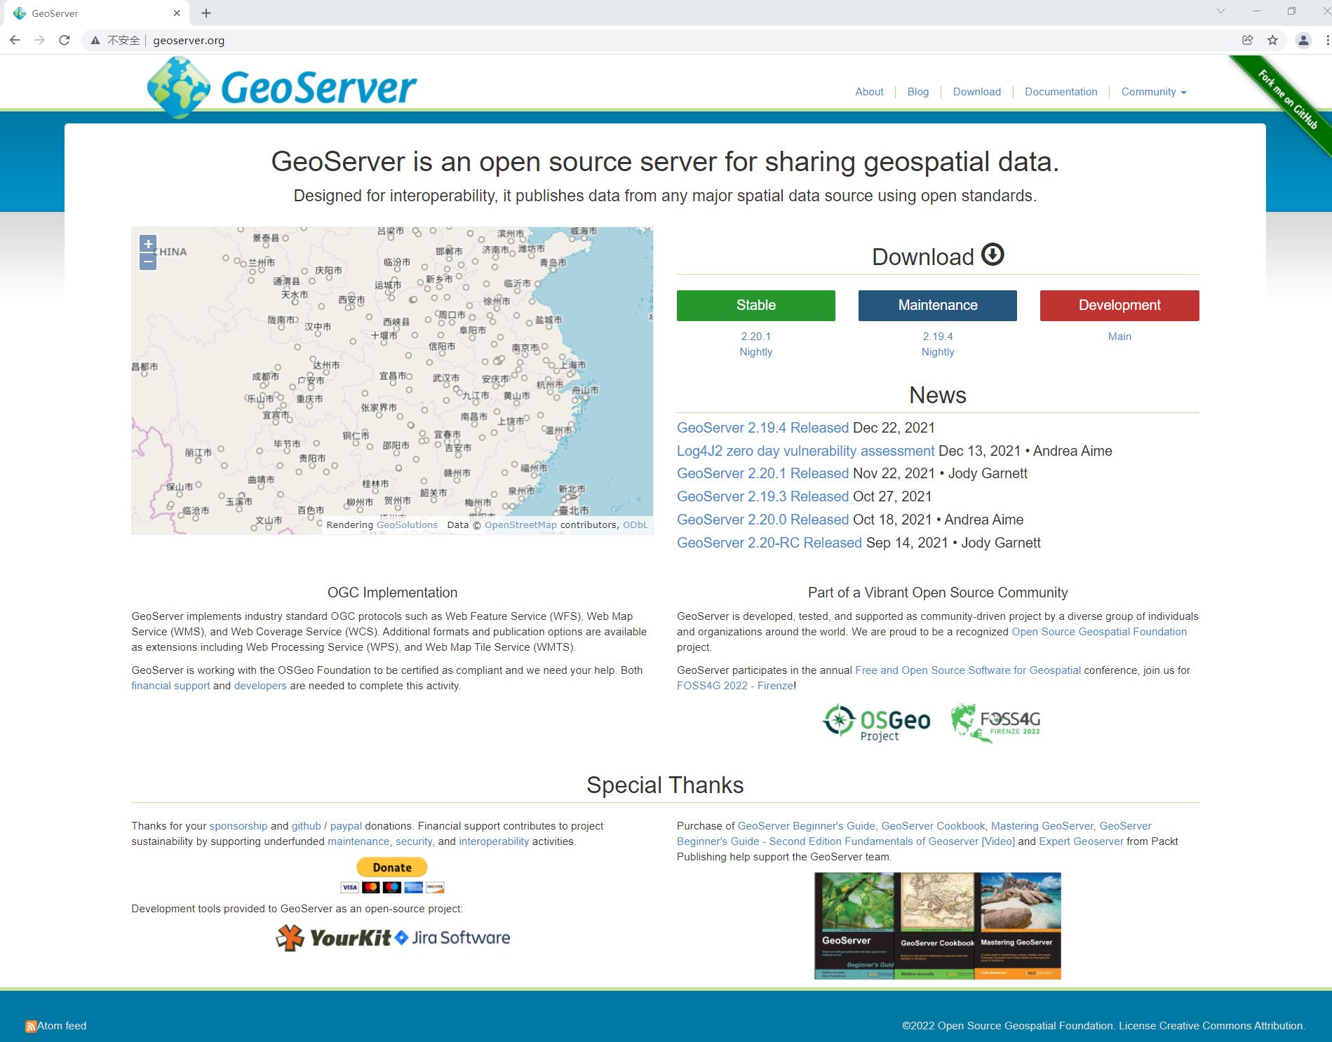Click GeoServer Cookbook book cover
This screenshot has height=1042, width=1332.
pyautogui.click(x=934, y=926)
